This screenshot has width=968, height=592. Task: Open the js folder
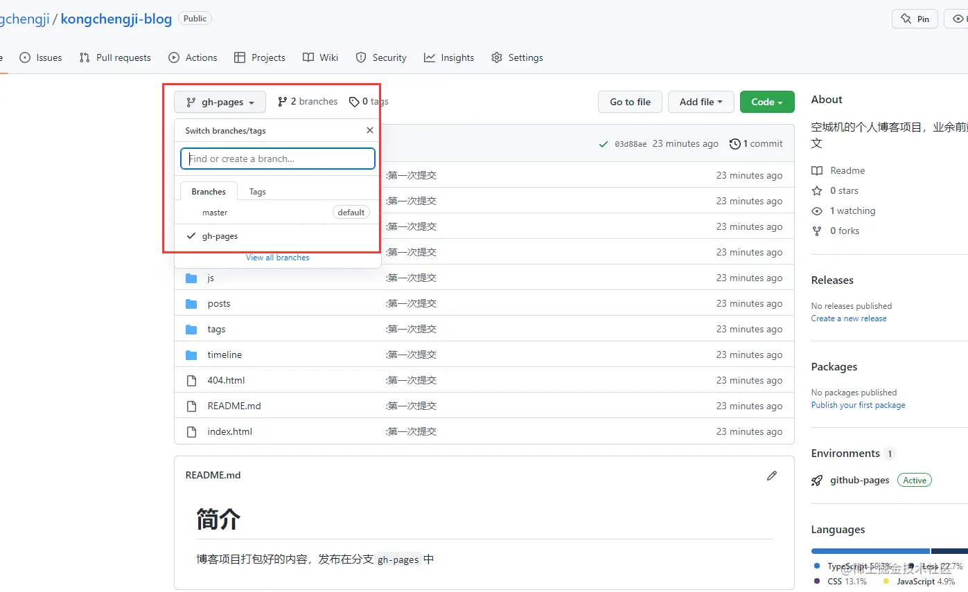(x=211, y=278)
